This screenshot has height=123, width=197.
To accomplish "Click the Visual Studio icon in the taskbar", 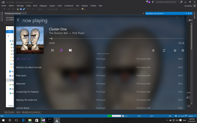I will (x=43, y=120).
